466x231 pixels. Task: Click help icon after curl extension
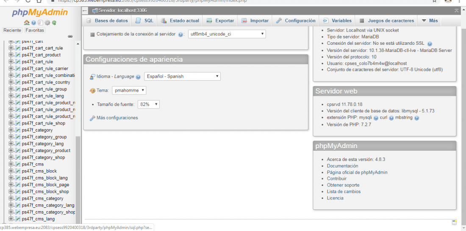391,118
